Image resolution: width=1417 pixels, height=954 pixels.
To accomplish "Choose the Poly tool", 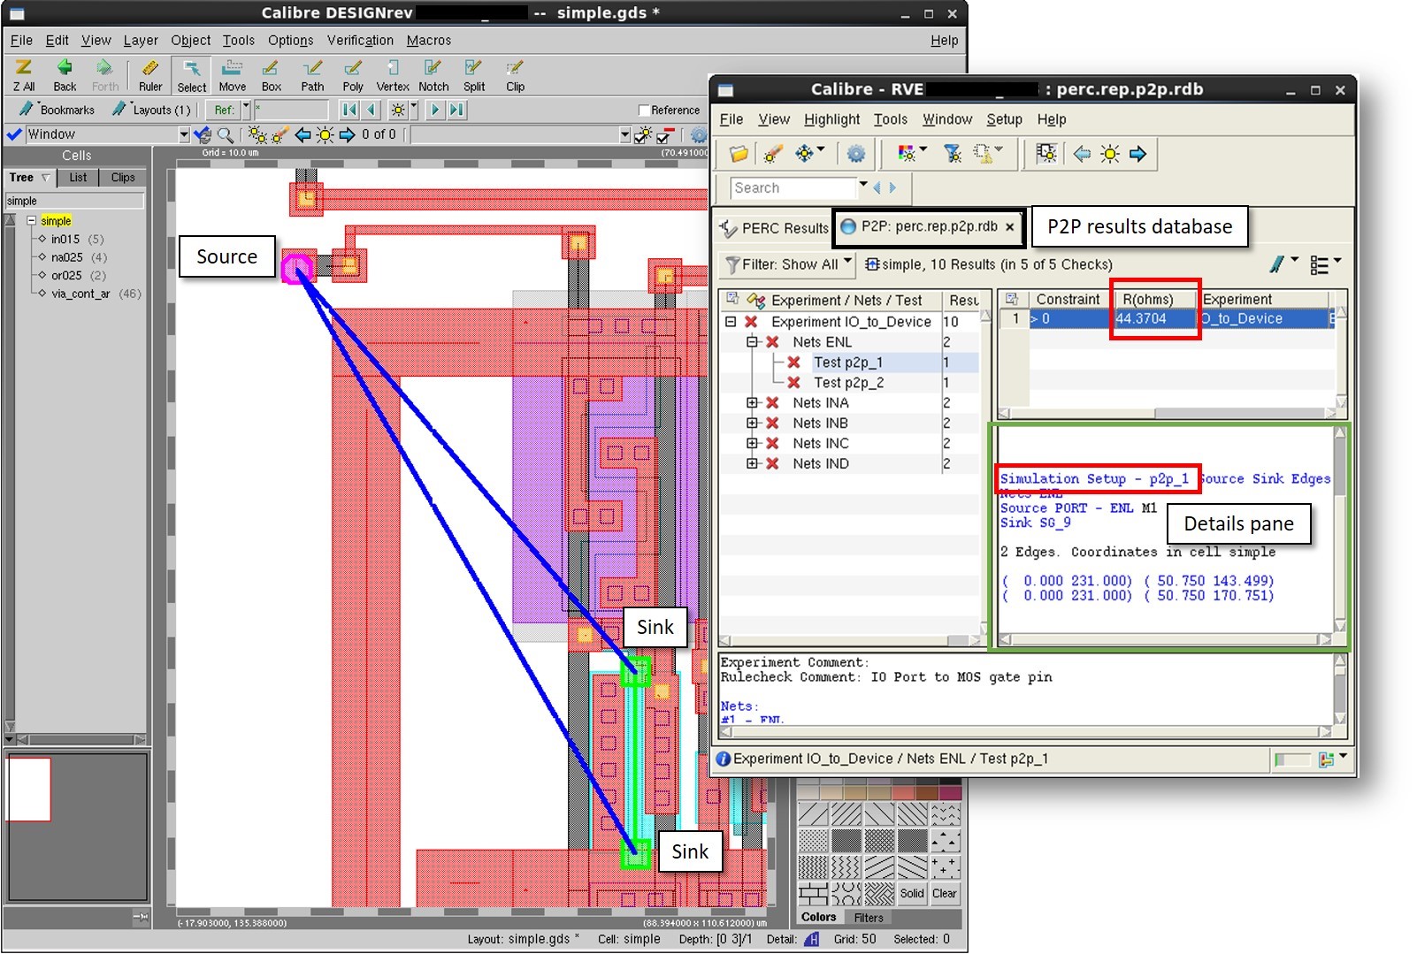I will pos(353,75).
